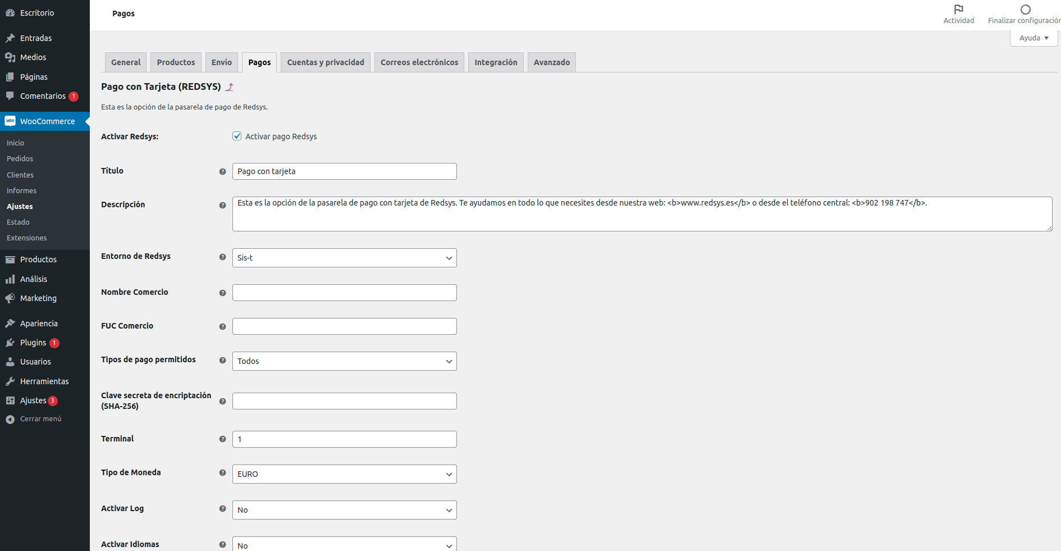Open Extensiones under WooCommerce menu
The width and height of the screenshot is (1061, 551).
click(27, 238)
